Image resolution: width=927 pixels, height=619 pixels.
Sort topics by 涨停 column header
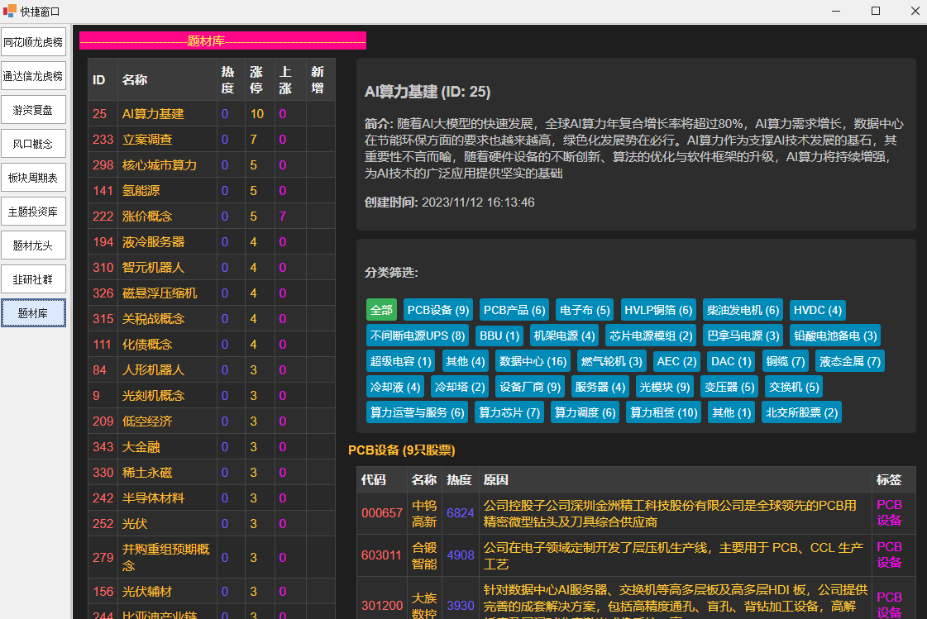(256, 80)
